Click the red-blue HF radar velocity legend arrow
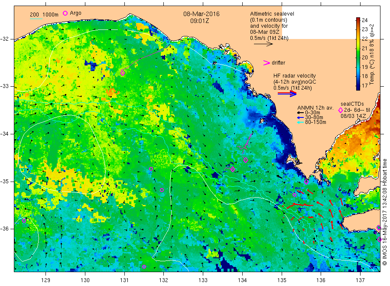This screenshot has width=390, height=286. 287,94
